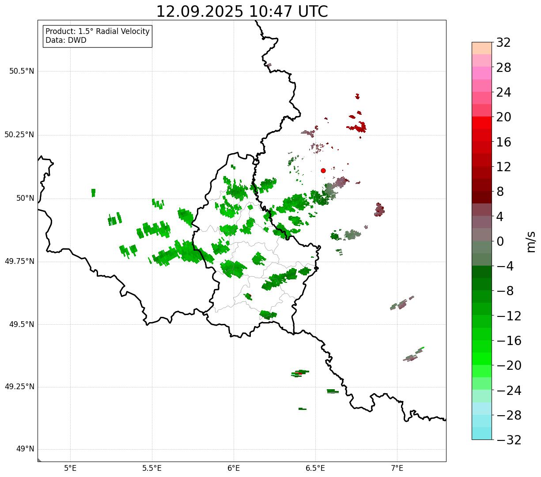Click the 5°E longitude label
This screenshot has height=477, width=541.
click(70, 468)
